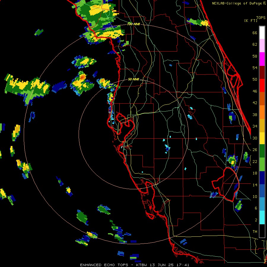Select the 38 value on the legend
This screenshot has width=267, height=267.
pos(255,115)
